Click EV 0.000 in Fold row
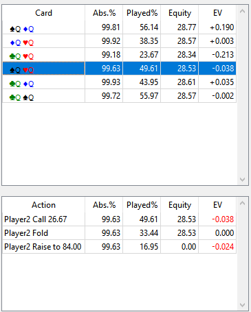This screenshot has width=251, height=312. point(224,233)
